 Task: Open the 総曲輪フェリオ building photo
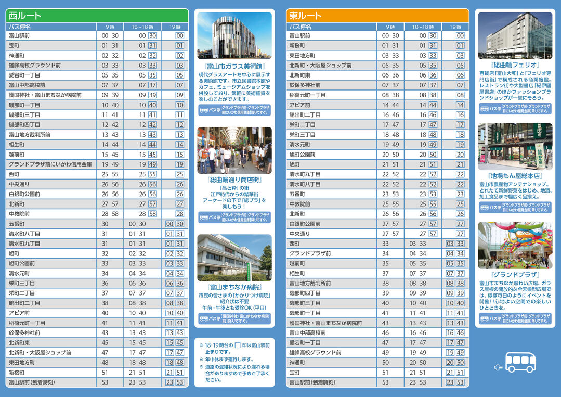[515, 35]
